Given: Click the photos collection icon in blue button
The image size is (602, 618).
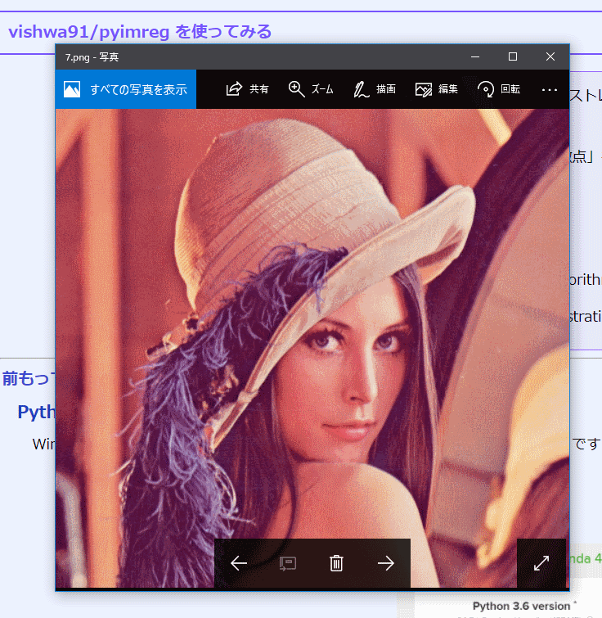Looking at the screenshot, I should (72, 89).
